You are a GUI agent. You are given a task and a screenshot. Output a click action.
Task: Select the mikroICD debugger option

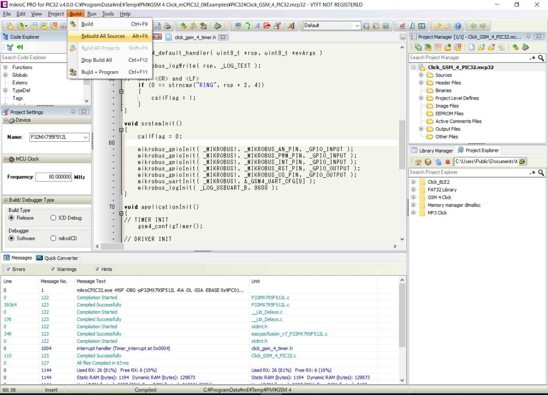point(53,239)
